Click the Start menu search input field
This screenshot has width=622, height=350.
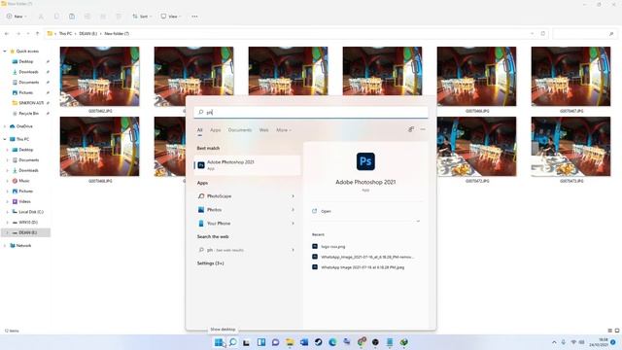click(x=311, y=113)
